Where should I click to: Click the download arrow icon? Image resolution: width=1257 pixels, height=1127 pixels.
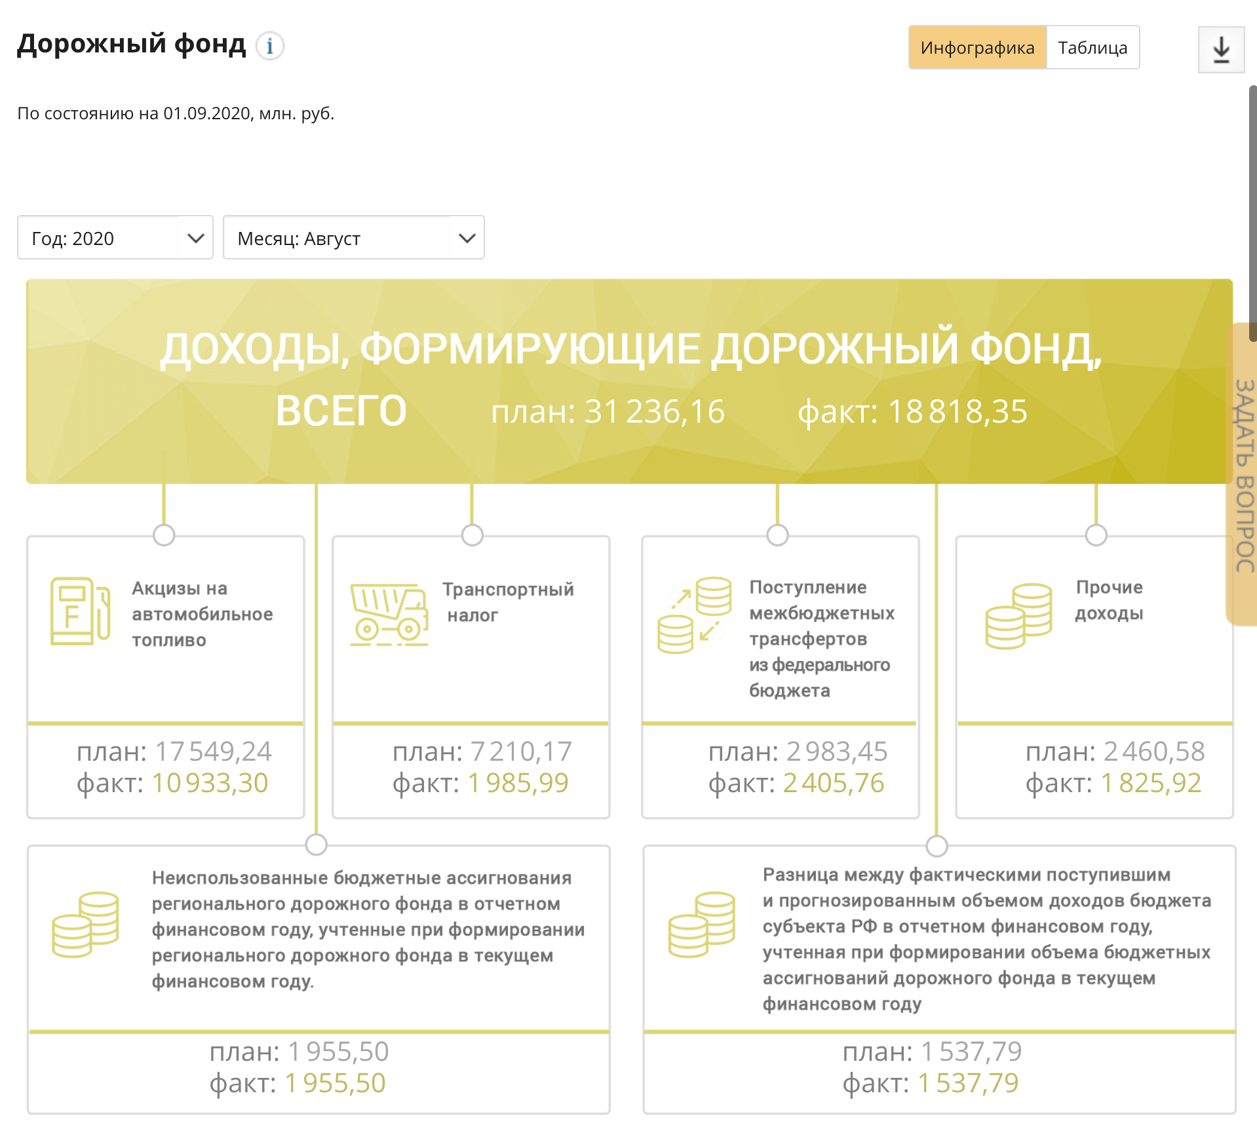[x=1220, y=50]
